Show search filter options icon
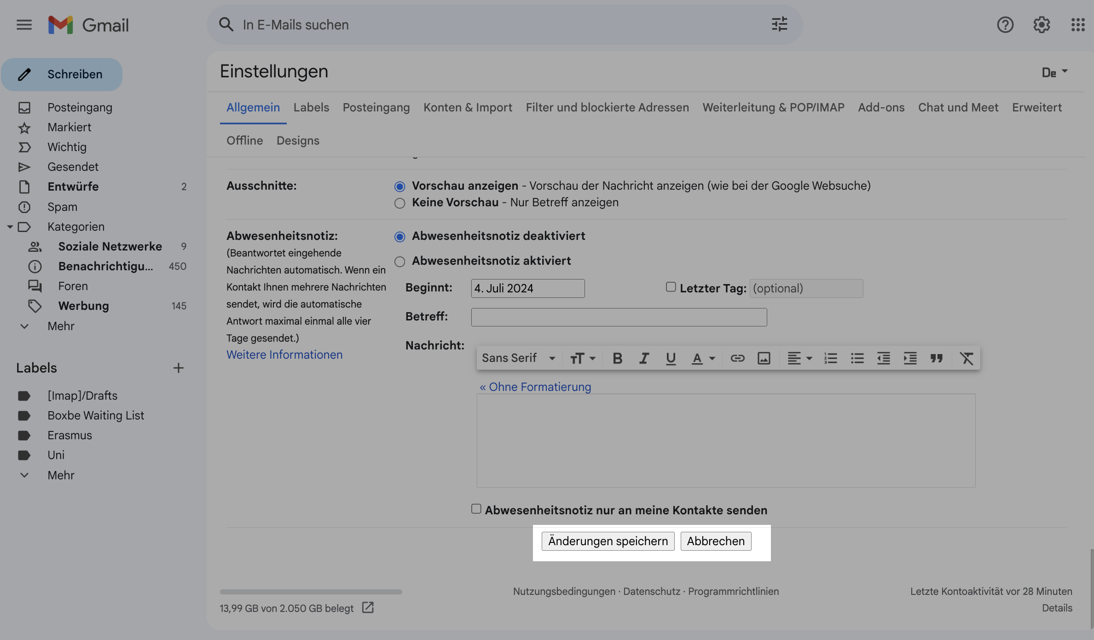Image resolution: width=1094 pixels, height=640 pixels. click(780, 24)
